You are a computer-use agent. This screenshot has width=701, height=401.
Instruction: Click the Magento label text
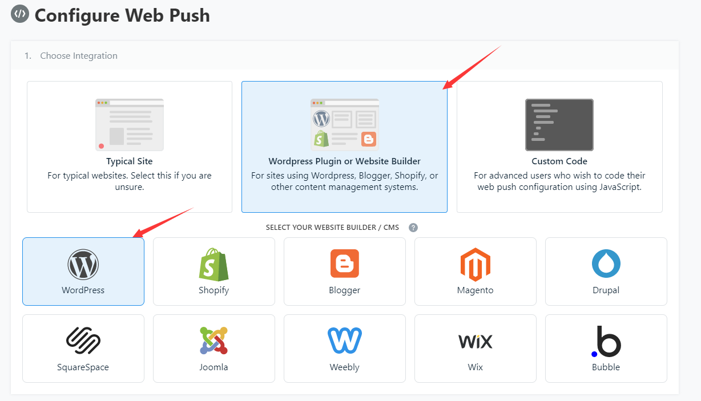click(x=476, y=290)
